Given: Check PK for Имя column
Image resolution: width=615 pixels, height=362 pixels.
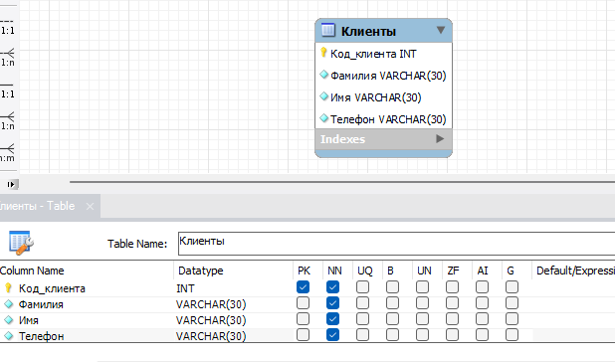Looking at the screenshot, I should point(303,319).
